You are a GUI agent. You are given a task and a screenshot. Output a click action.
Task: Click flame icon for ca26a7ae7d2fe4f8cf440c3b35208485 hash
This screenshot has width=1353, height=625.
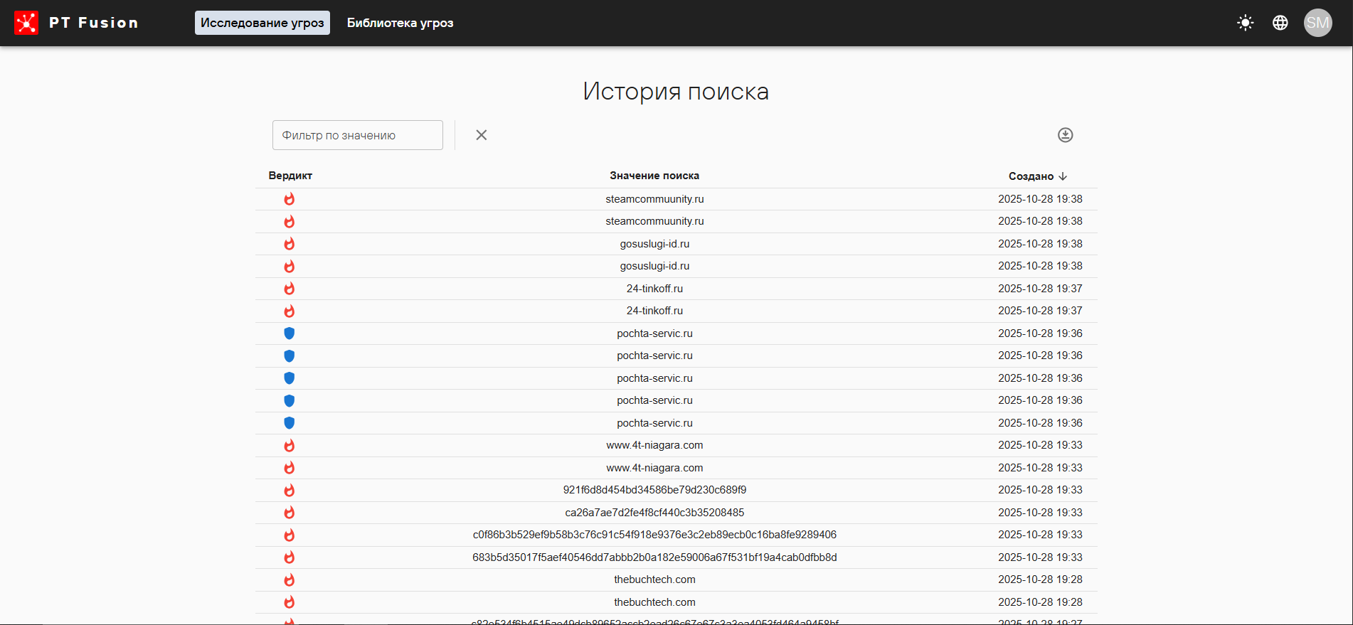(289, 513)
